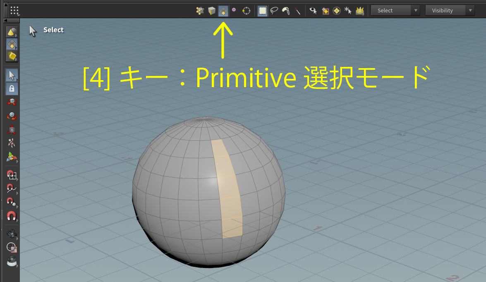The image size is (486, 282).
Task: Click the crown-shaped selection group icon
Action: click(x=360, y=11)
